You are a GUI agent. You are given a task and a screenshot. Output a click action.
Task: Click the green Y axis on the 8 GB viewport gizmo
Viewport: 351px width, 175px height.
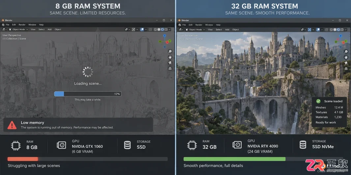tap(170, 41)
